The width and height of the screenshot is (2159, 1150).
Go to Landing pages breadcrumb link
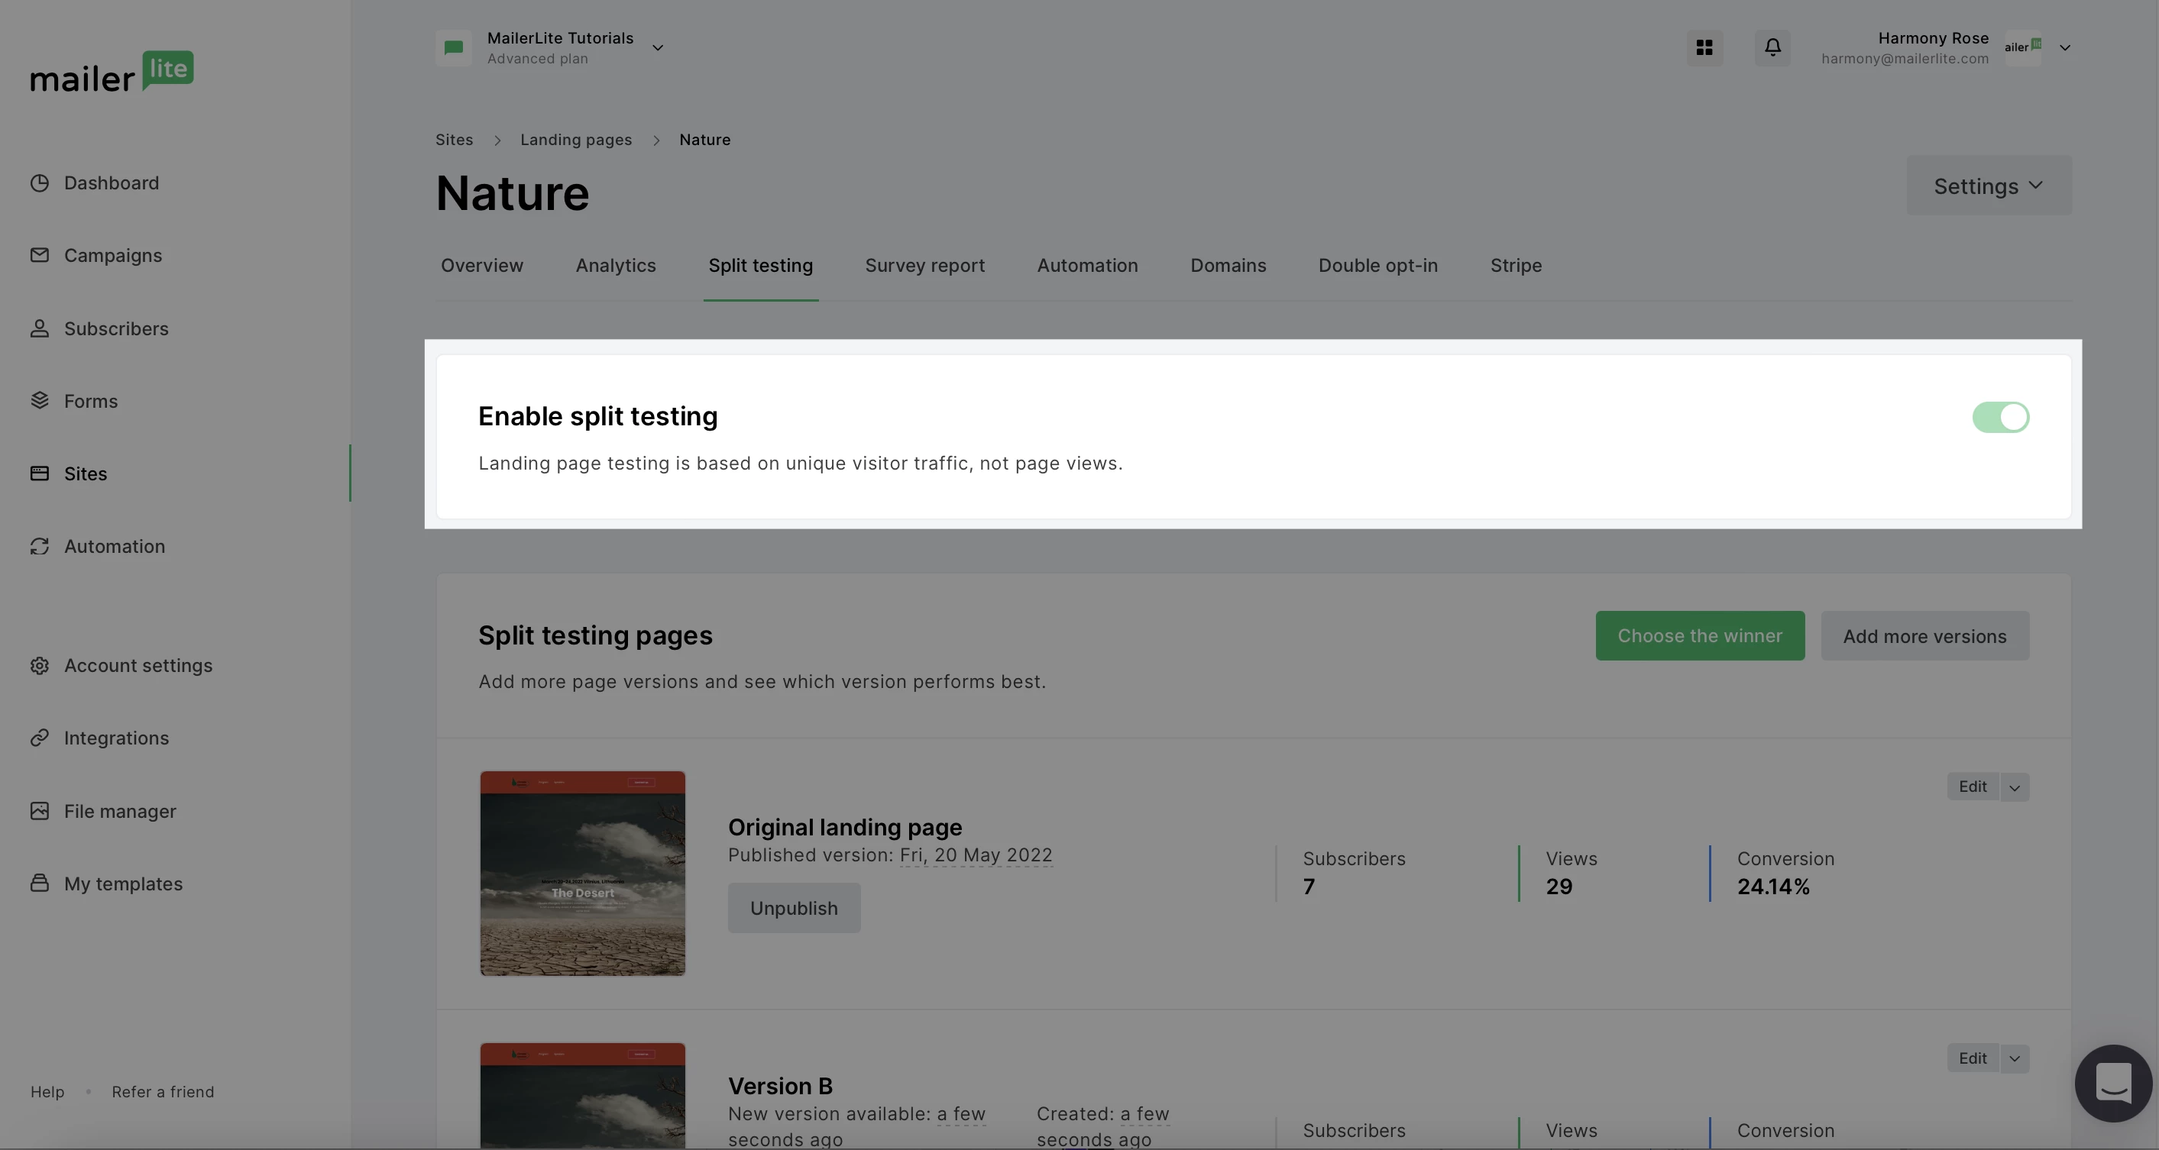coord(576,140)
